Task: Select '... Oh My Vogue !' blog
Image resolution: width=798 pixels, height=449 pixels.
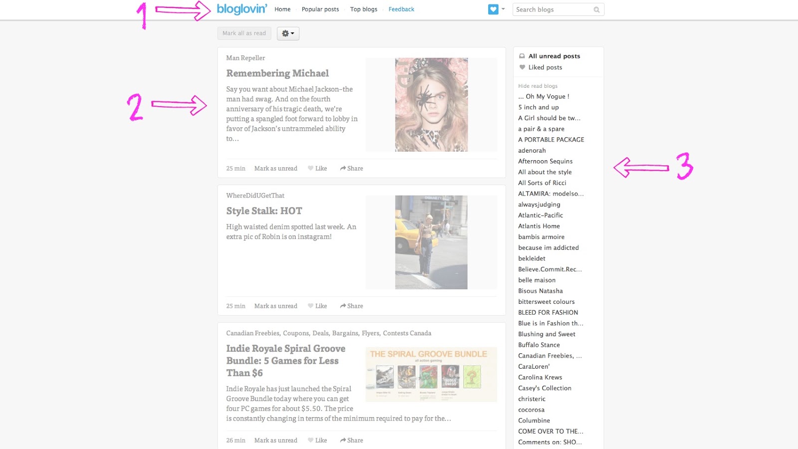Action: coord(544,97)
